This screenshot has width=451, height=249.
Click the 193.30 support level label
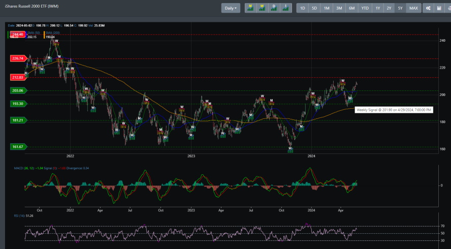pyautogui.click(x=18, y=104)
